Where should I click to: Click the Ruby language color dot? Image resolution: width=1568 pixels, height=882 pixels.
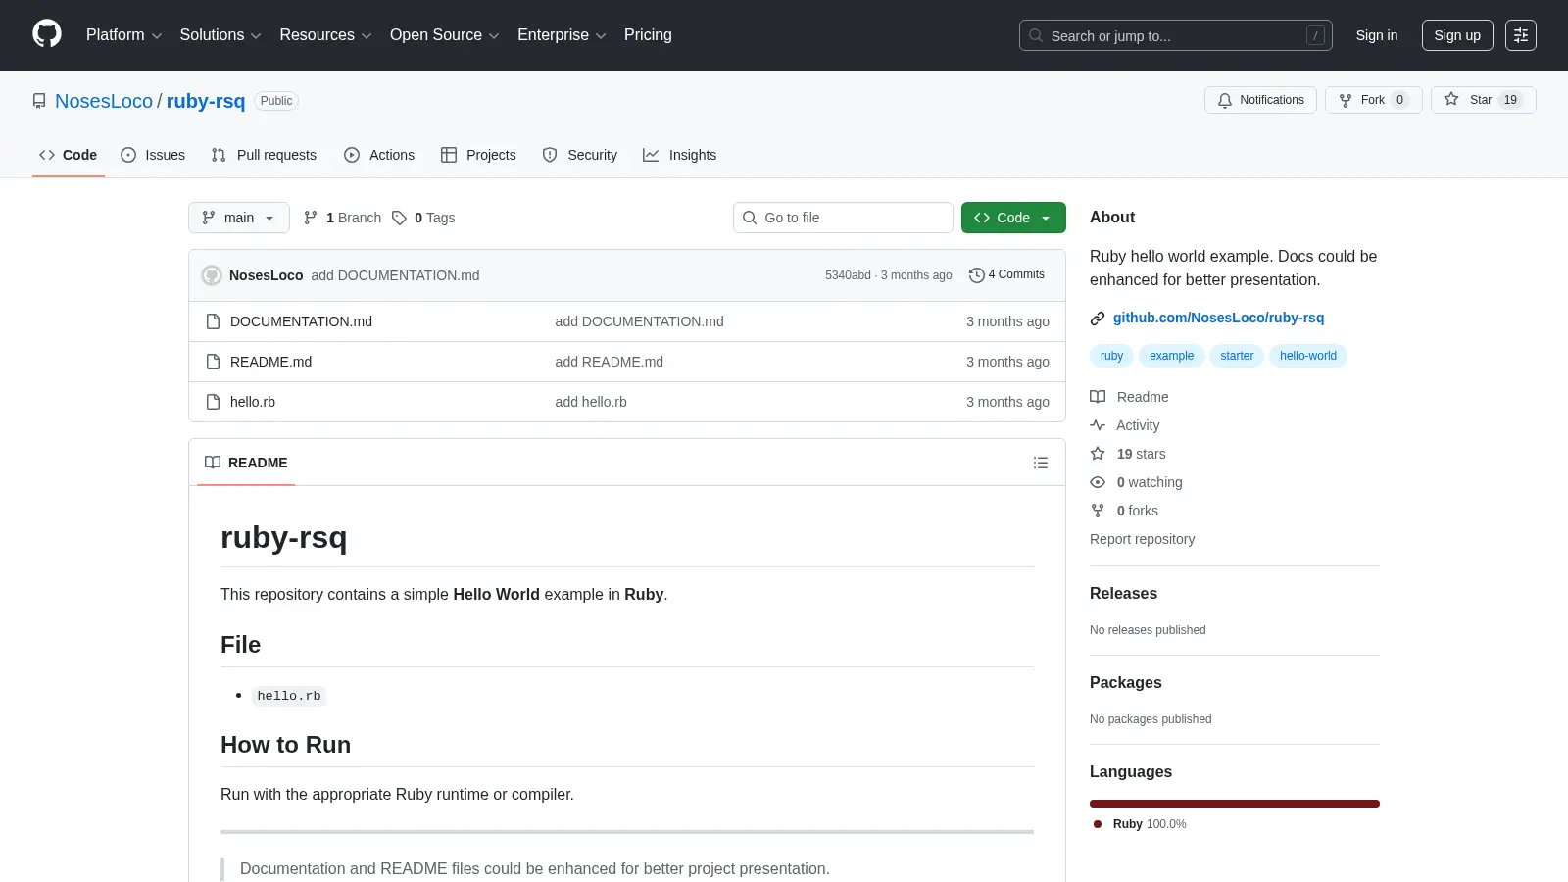click(1098, 824)
